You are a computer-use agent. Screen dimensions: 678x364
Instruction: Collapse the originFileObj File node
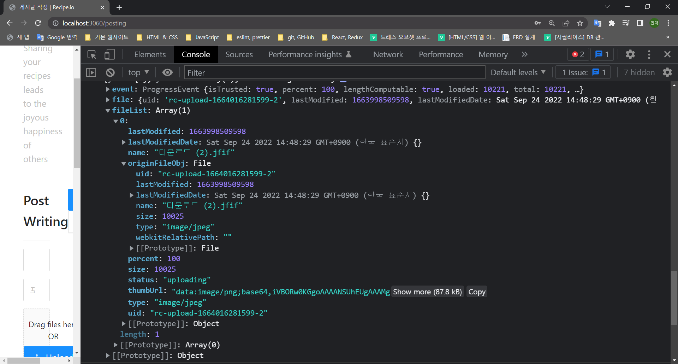click(124, 164)
